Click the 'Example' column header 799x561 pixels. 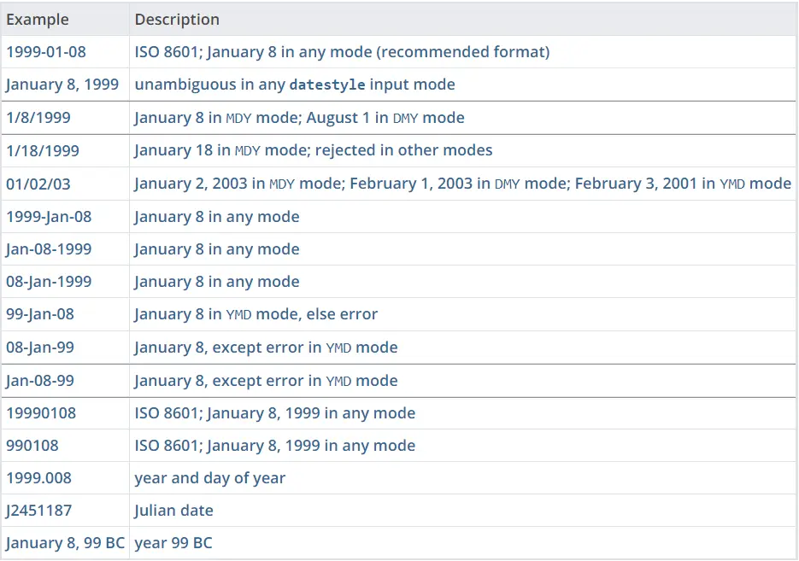(38, 20)
